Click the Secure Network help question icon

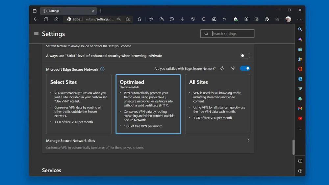[x=102, y=69]
